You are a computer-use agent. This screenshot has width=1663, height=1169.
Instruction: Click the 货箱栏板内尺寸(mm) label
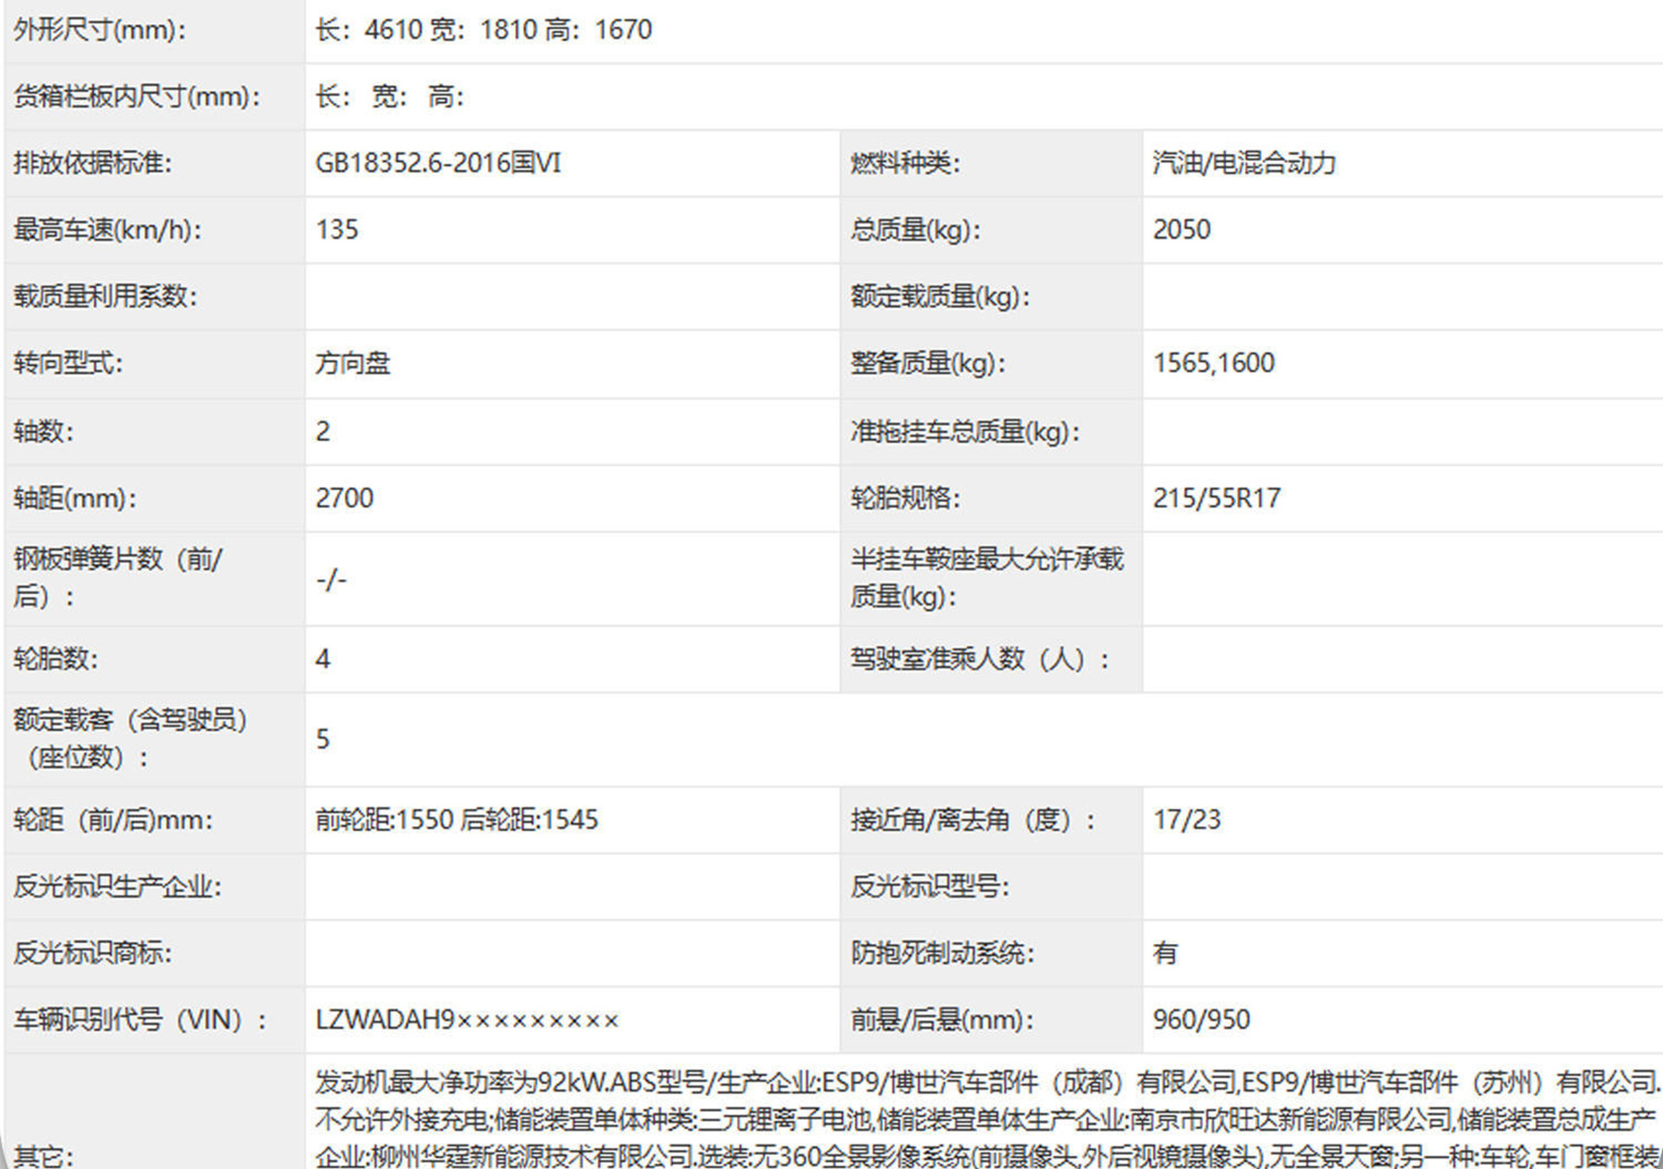coord(137,96)
